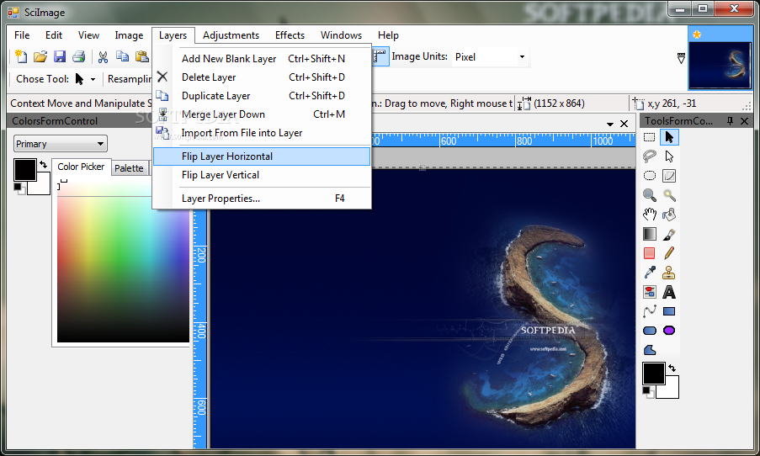The image size is (760, 456).
Task: Swap colors arrow in tools panel
Action: [672, 368]
